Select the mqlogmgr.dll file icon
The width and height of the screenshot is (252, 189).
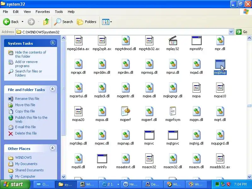[173, 88]
